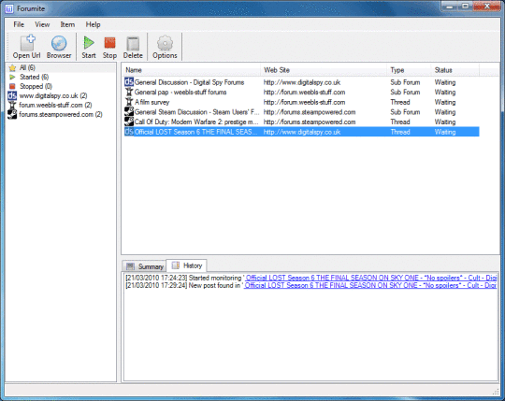Screen dimensions: 505x401
Task: Click http://forum.weebls-stuff.com cell of A film survey row
Action: tap(304, 102)
